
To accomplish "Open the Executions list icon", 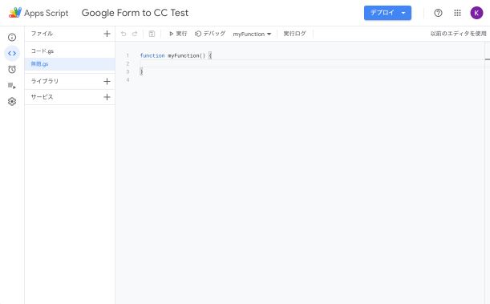I will 12,85.
